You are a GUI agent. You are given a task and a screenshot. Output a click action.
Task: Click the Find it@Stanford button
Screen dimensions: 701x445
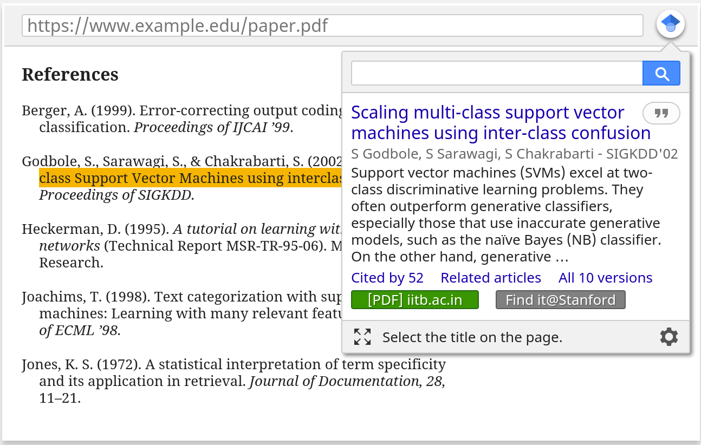click(561, 300)
